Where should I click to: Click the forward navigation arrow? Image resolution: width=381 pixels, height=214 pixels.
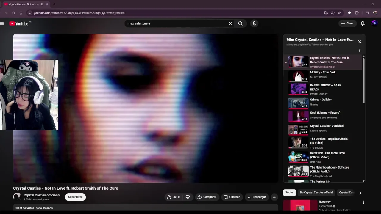point(6,13)
